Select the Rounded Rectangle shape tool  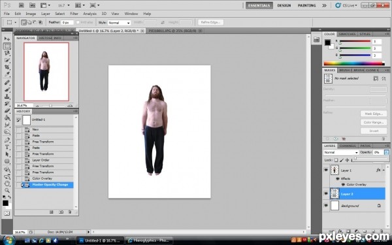(7, 161)
